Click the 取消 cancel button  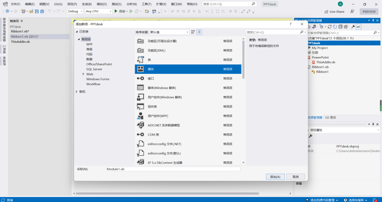[295, 177]
